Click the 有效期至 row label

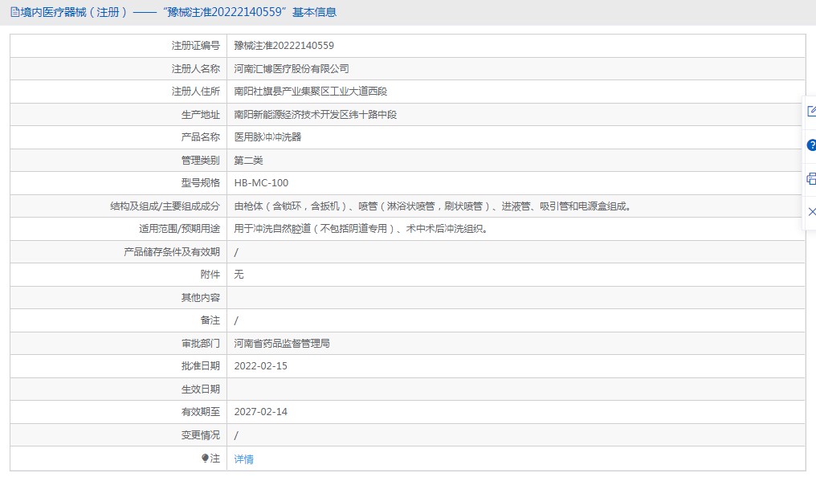point(200,412)
